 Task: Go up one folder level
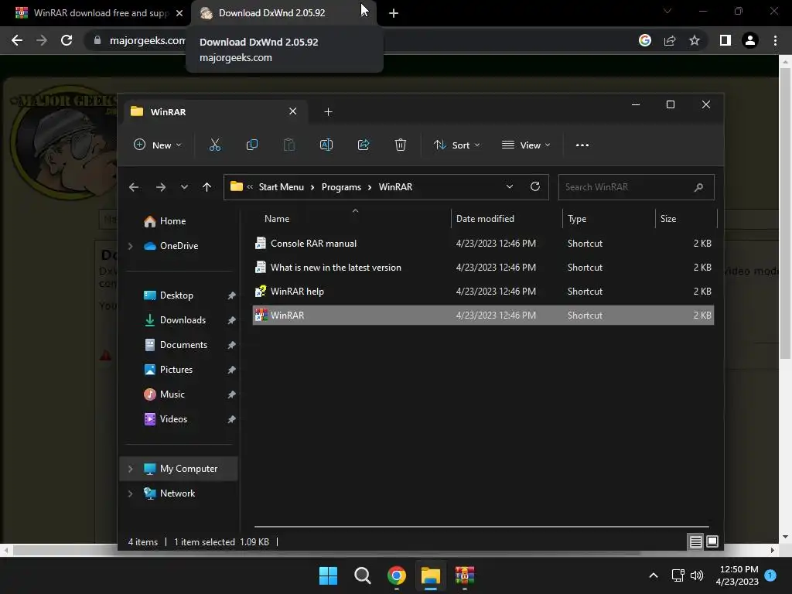(207, 187)
